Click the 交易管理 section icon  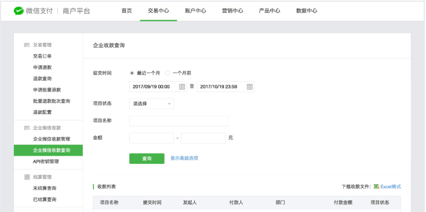pos(27,45)
